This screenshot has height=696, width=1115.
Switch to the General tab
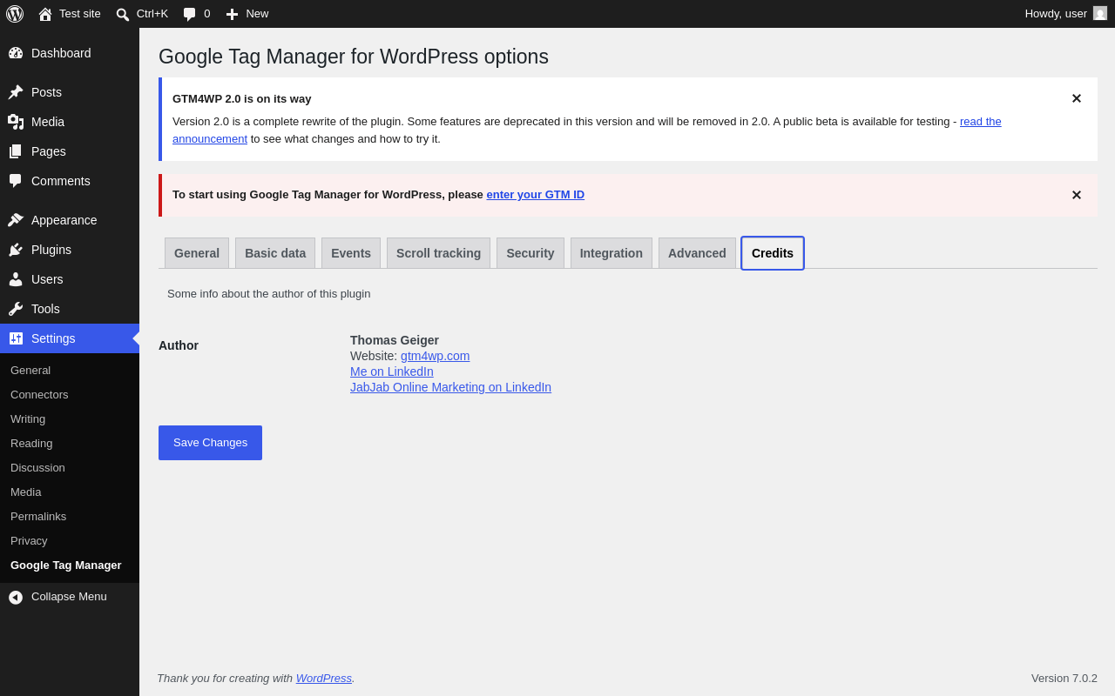(x=197, y=253)
